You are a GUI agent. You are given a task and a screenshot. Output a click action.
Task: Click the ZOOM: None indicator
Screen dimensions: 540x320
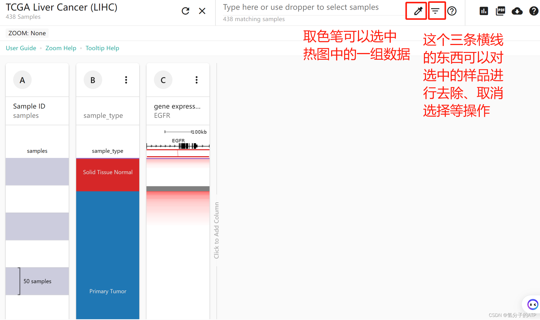(27, 33)
